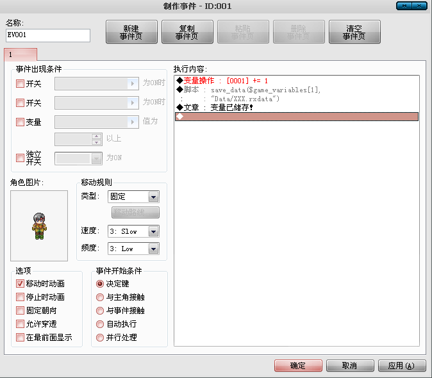This screenshot has height=378, width=432.
Task: Close the 制作事件 dialog window
Action: (x=420, y=6)
